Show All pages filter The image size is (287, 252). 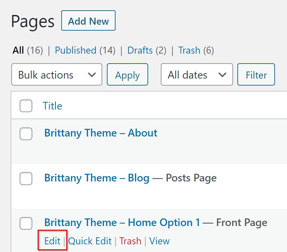18,51
